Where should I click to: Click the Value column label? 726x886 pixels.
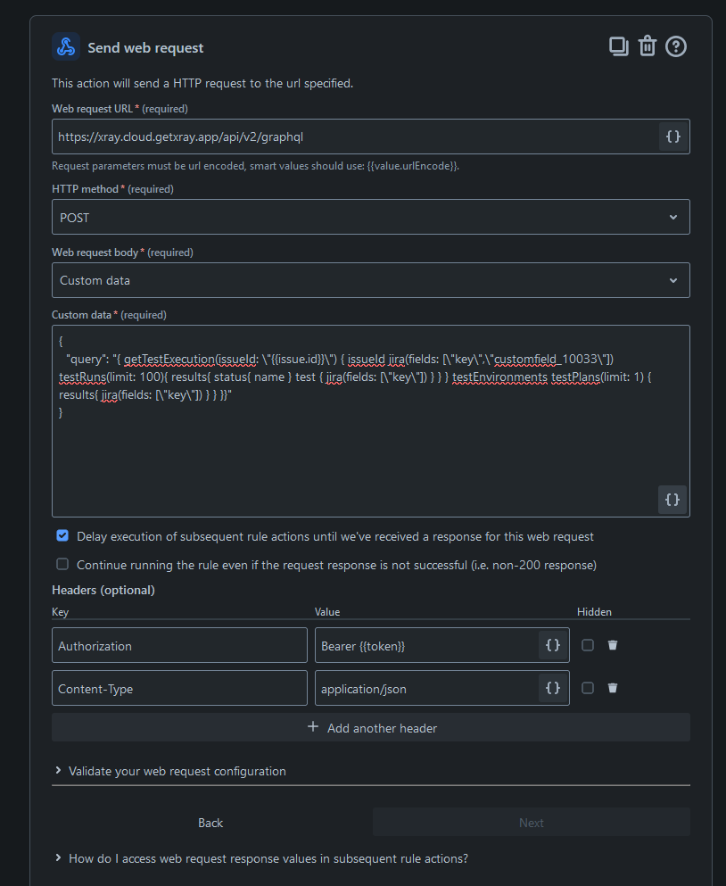click(x=327, y=612)
